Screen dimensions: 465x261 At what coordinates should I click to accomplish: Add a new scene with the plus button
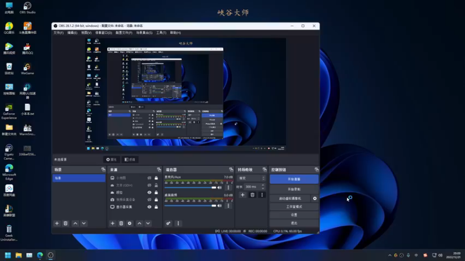pos(57,223)
